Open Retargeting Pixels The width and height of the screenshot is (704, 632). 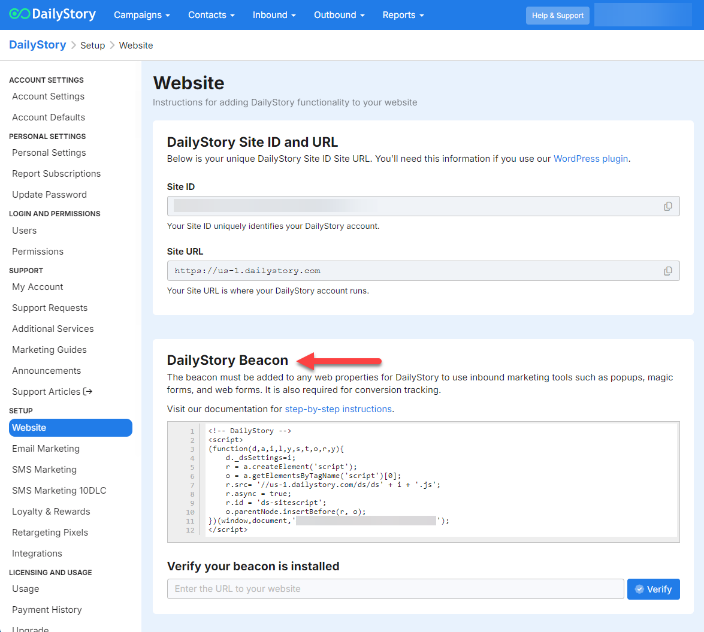tap(50, 533)
